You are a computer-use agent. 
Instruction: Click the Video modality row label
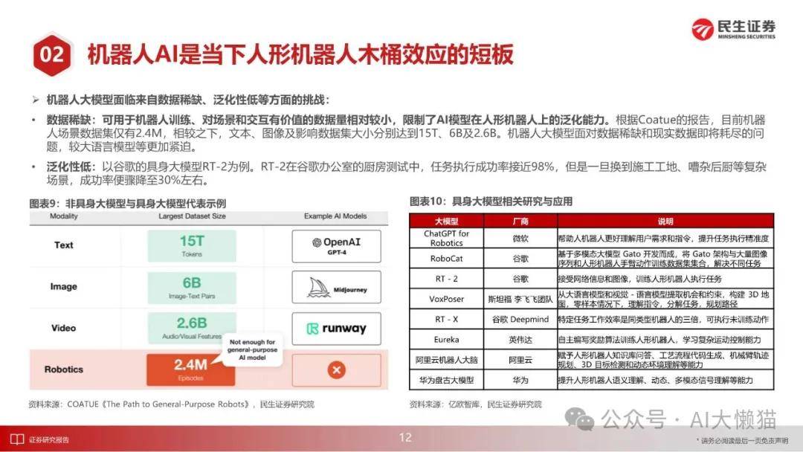click(x=63, y=328)
